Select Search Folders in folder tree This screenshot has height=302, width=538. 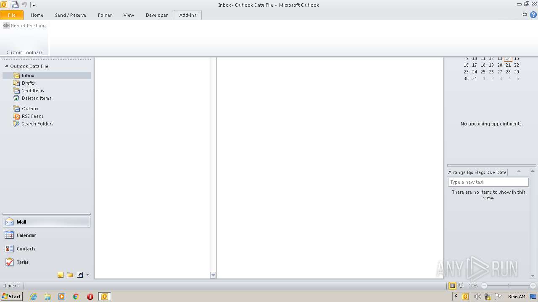coord(37,124)
